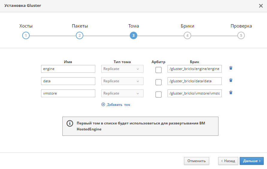The image size is (267, 169).
Task: Edit brick path /gluster_bricks/data/data
Action: click(194, 81)
